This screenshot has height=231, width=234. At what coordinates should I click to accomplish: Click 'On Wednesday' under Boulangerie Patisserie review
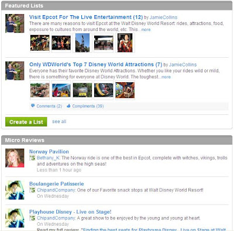(x=53, y=196)
